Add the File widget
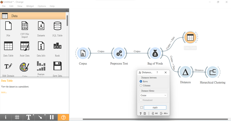This screenshot has height=121, width=231. (x=8, y=29)
